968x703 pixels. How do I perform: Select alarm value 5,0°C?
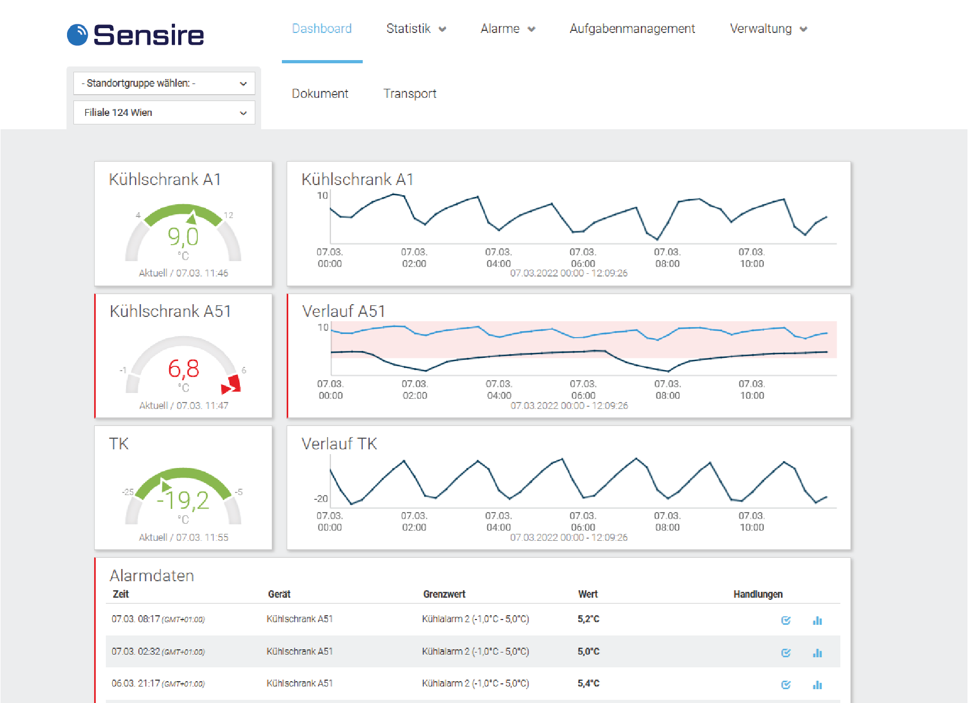tap(588, 651)
